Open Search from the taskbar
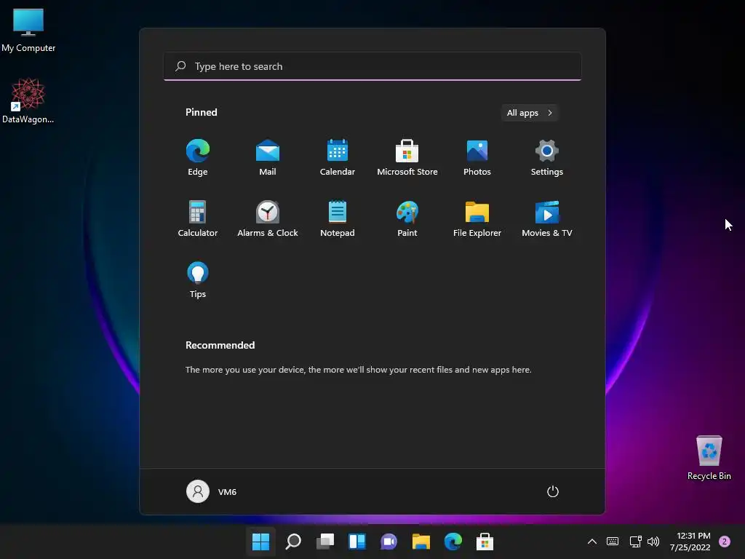 click(x=293, y=542)
